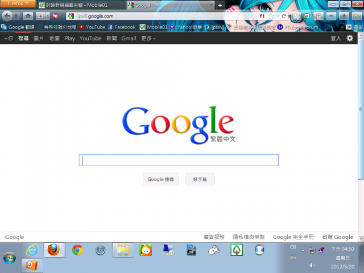
Task: Click +你 in the Google bar
Action: (x=9, y=38)
